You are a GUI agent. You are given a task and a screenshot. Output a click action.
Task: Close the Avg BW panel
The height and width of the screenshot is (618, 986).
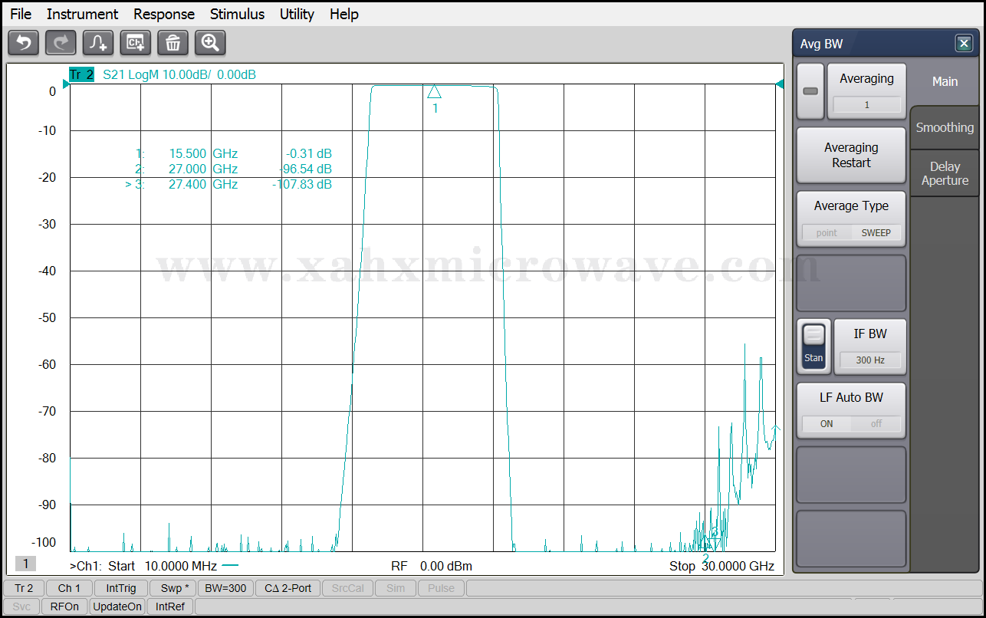(x=964, y=44)
